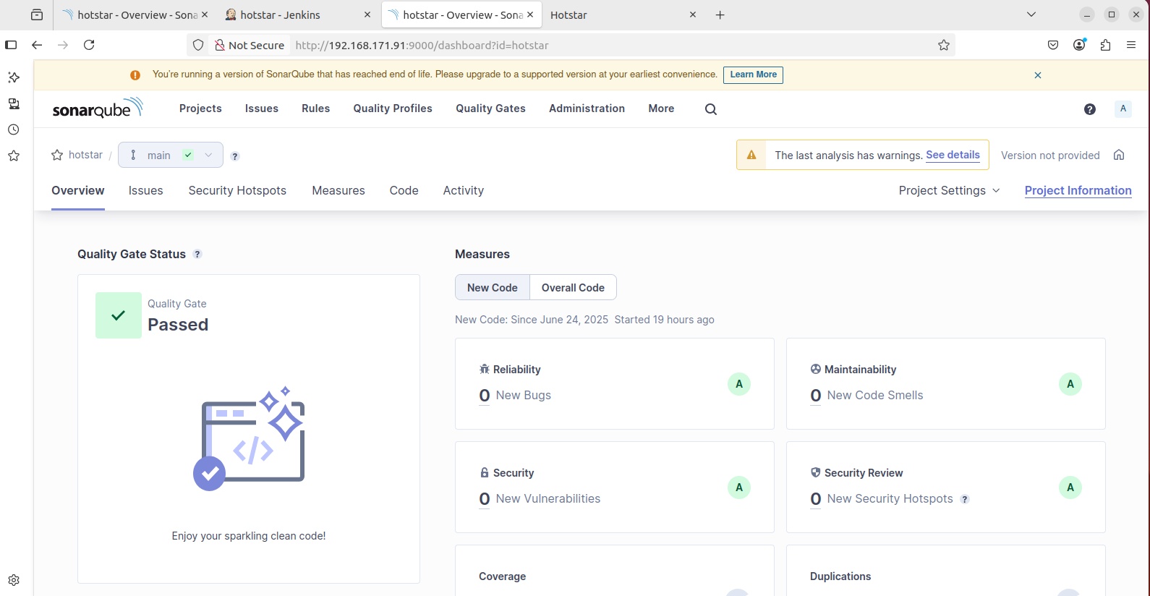Viewport: 1150px width, 596px height.
Task: Switch to the Security Hotspots tab
Action: [x=237, y=190]
